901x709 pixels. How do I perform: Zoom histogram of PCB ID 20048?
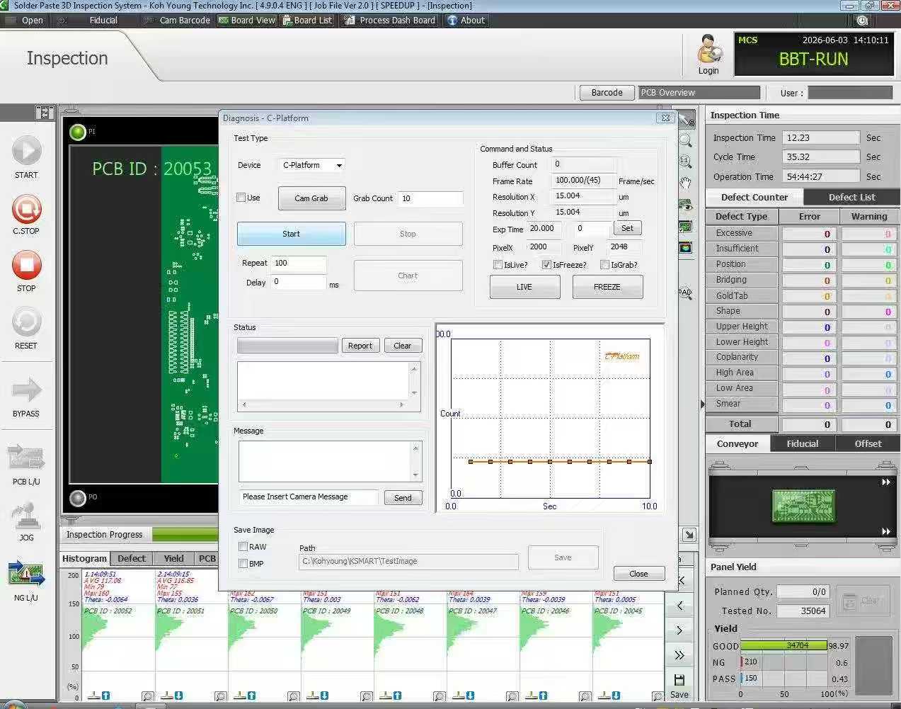click(439, 696)
